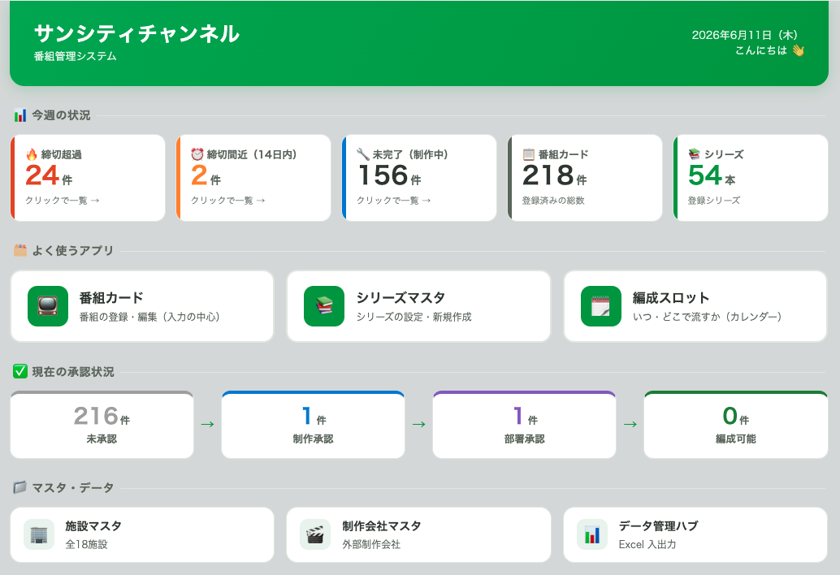Click クリックで一覧 link under 未完了
Image resolution: width=840 pixels, height=575 pixels.
[x=393, y=201]
